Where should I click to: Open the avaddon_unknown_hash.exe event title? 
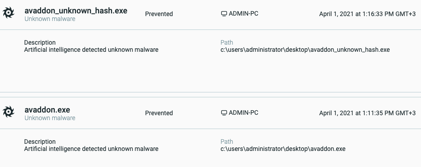[x=76, y=11]
